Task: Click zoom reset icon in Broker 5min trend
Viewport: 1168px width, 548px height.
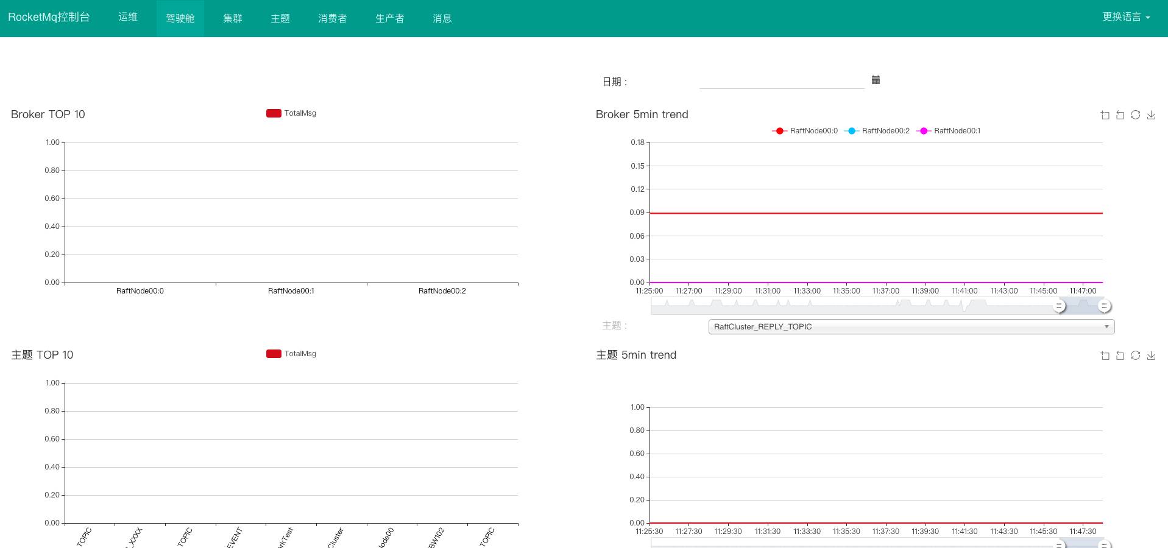Action: click(x=1120, y=115)
